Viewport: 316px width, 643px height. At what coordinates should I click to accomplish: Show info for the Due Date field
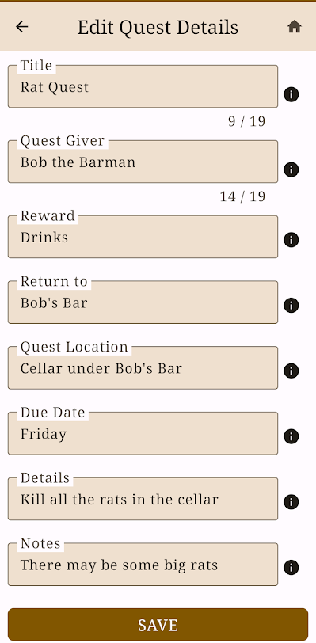[291, 436]
